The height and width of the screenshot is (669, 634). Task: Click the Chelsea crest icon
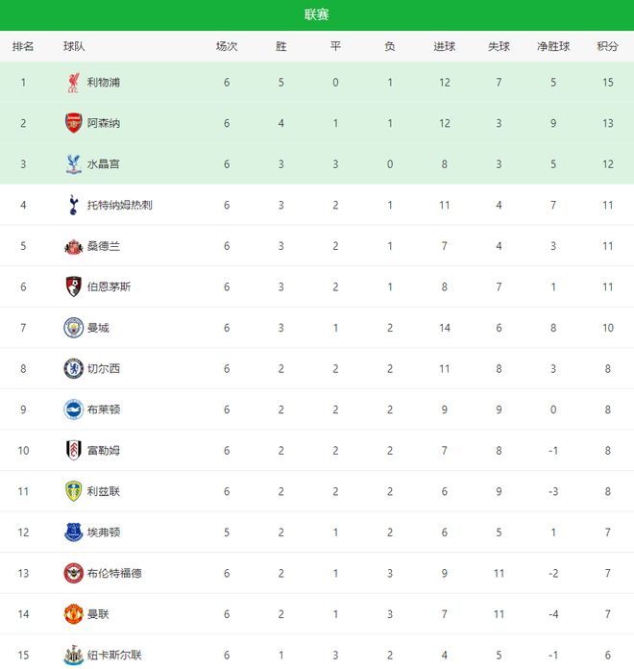73,368
